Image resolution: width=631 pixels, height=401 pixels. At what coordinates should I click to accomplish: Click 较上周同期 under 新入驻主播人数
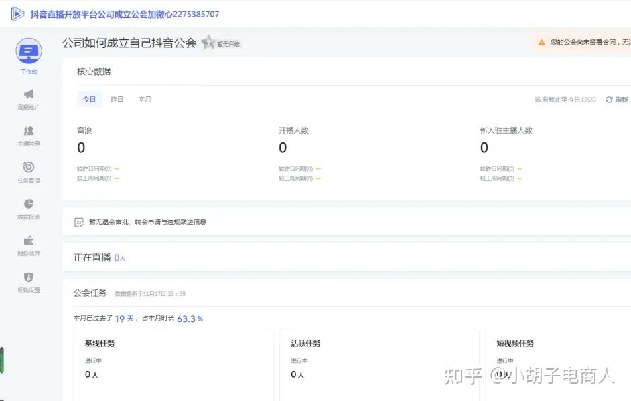coord(498,178)
